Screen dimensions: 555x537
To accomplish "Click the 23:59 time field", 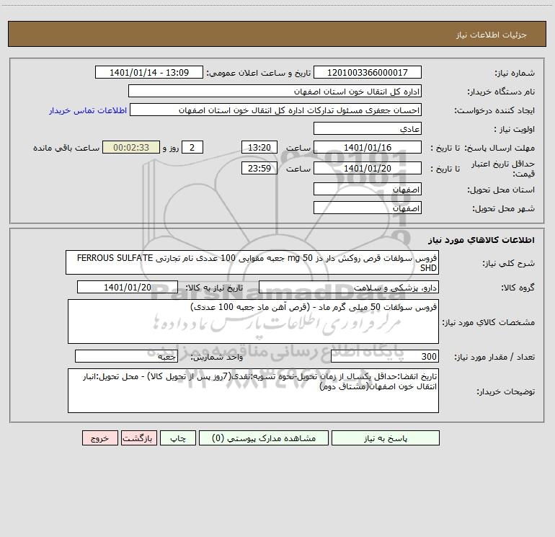I will pos(259,168).
